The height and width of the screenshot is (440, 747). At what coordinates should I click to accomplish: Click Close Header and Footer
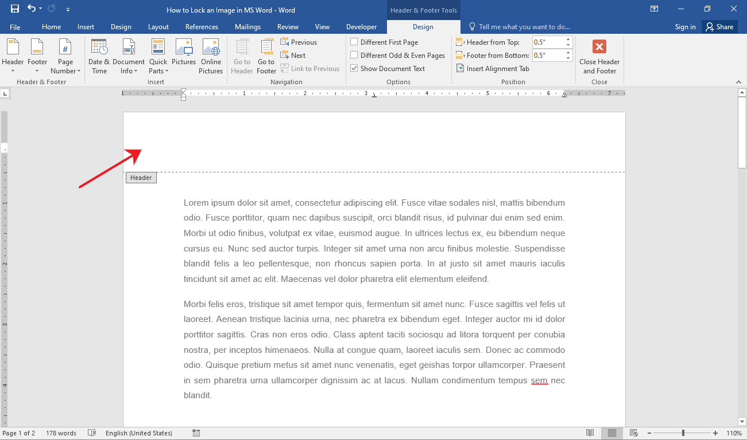point(599,56)
